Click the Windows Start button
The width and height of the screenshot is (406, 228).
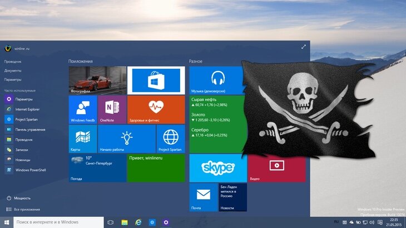(7, 222)
